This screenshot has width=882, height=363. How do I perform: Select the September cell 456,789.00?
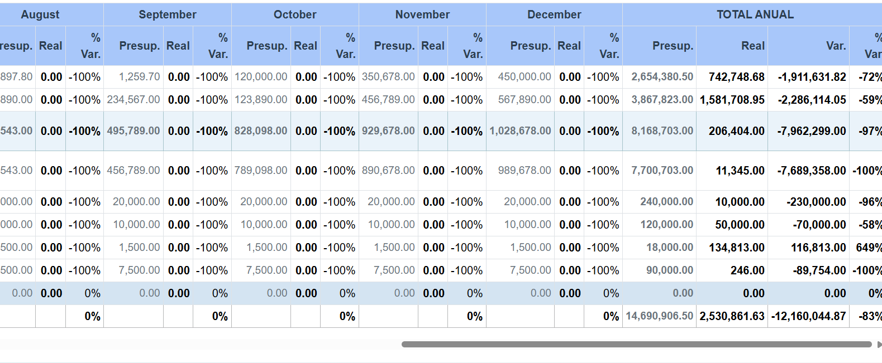(x=134, y=171)
